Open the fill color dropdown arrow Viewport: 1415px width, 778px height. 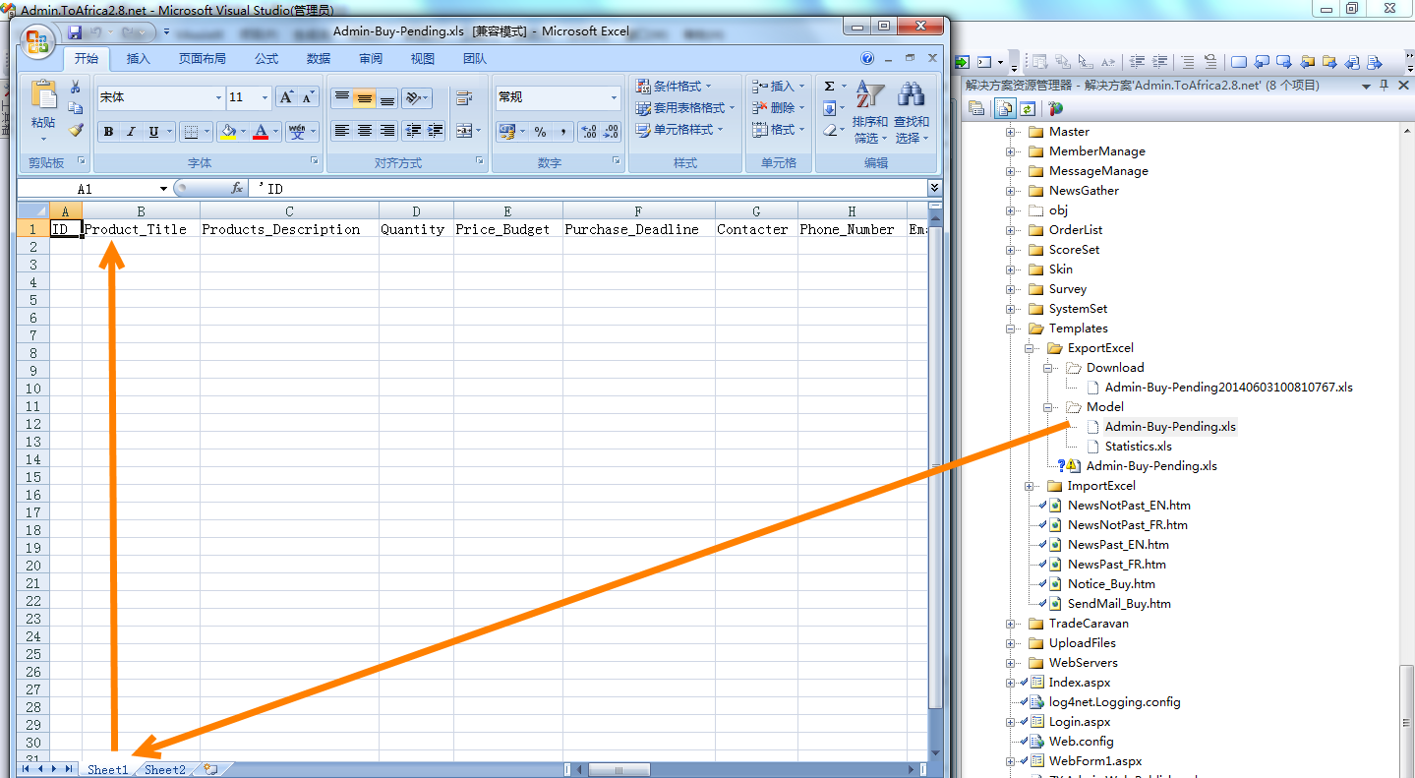(244, 132)
